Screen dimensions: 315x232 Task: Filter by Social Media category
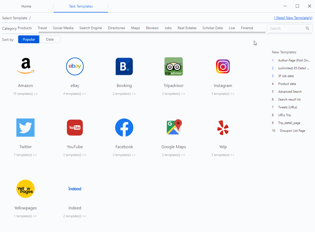pyautogui.click(x=63, y=28)
